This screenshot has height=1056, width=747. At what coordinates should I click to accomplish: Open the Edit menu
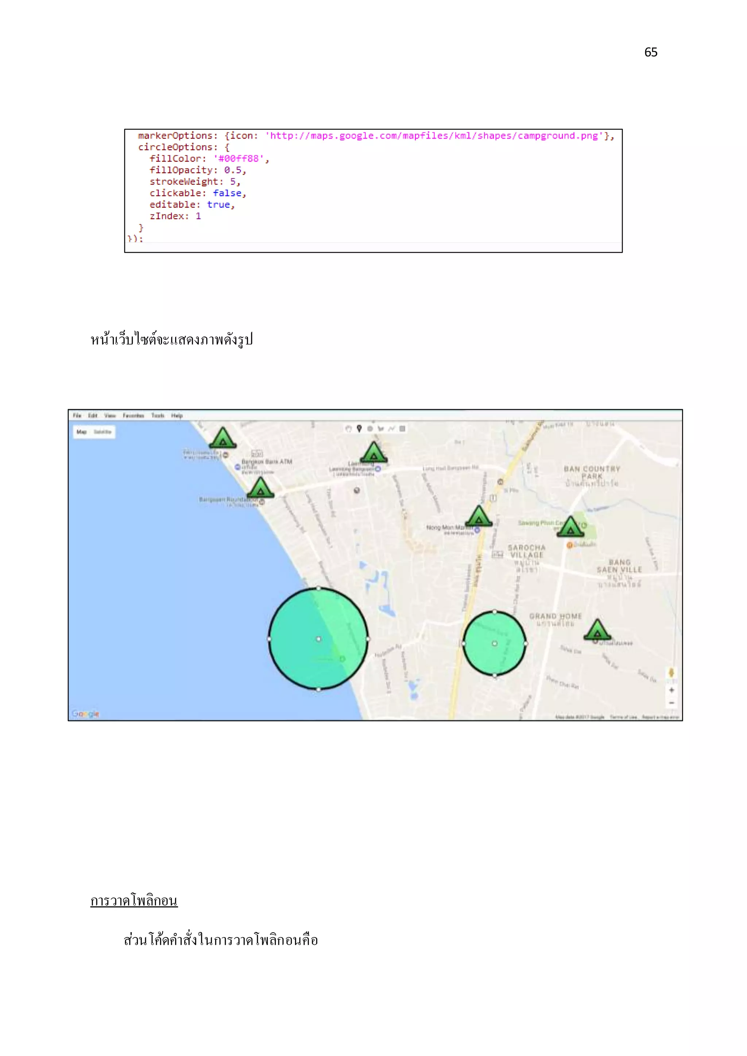(93, 415)
